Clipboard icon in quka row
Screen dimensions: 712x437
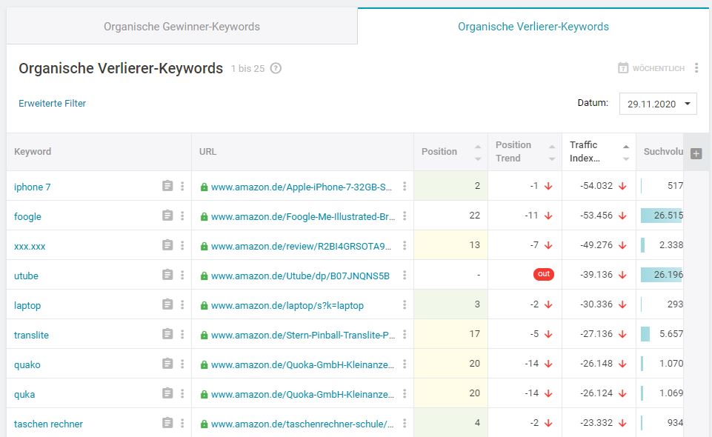coord(167,393)
